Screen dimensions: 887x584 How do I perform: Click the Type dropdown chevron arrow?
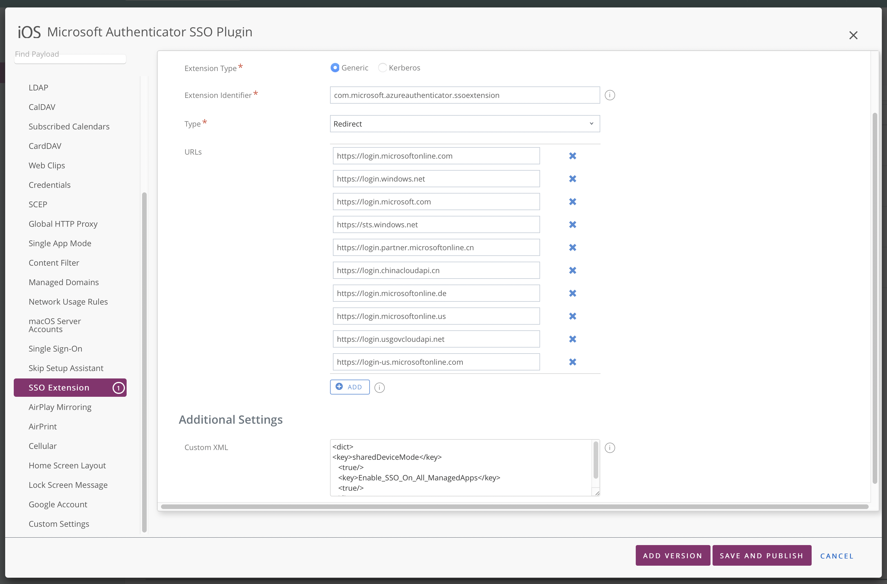(x=591, y=124)
